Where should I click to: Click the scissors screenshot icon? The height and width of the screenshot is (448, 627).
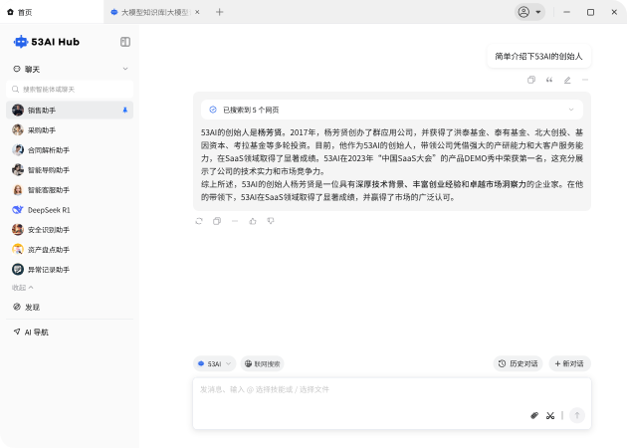click(550, 415)
